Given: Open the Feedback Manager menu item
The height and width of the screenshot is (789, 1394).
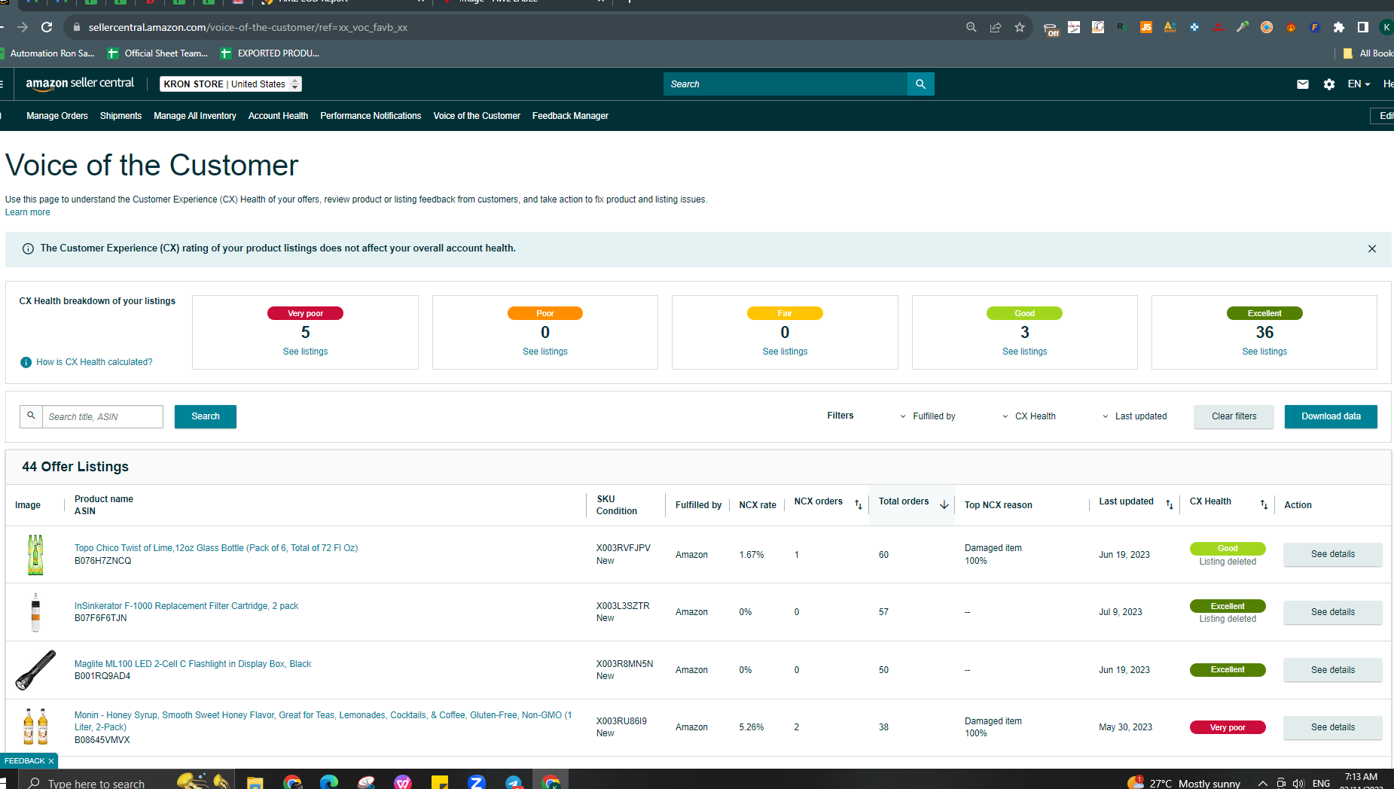Looking at the screenshot, I should click(570, 116).
